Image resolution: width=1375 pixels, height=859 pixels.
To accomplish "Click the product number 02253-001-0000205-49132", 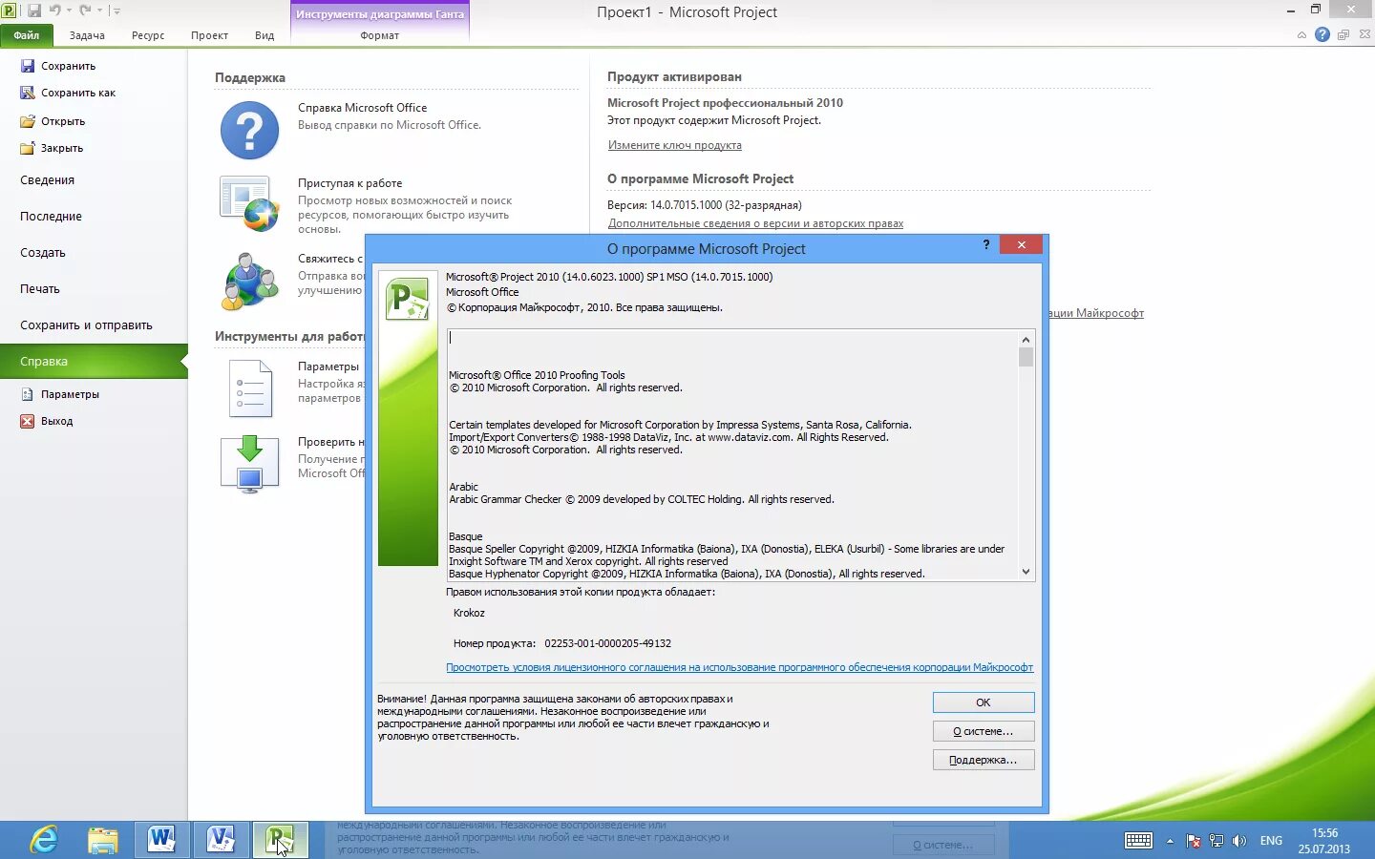I will click(x=607, y=643).
